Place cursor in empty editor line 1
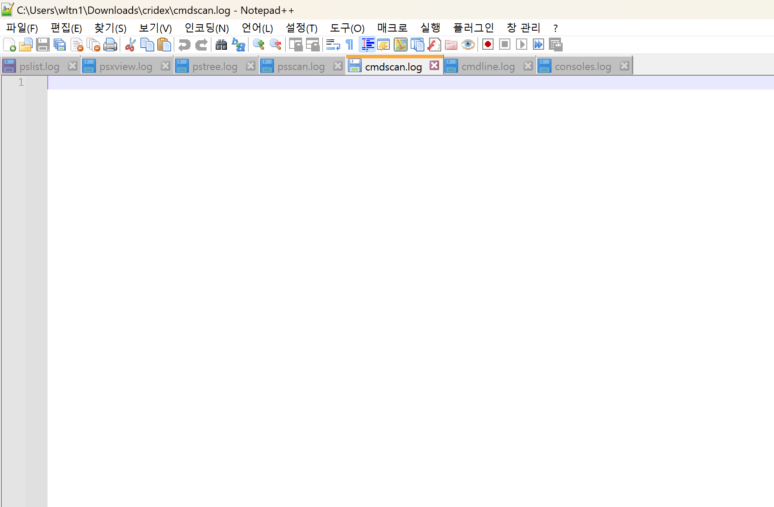774x507 pixels. coord(411,82)
